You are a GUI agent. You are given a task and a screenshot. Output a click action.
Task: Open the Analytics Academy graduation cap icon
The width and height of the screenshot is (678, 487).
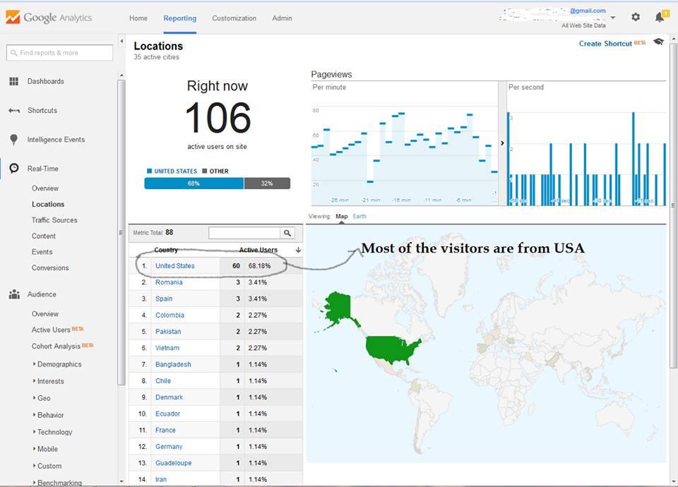click(658, 42)
